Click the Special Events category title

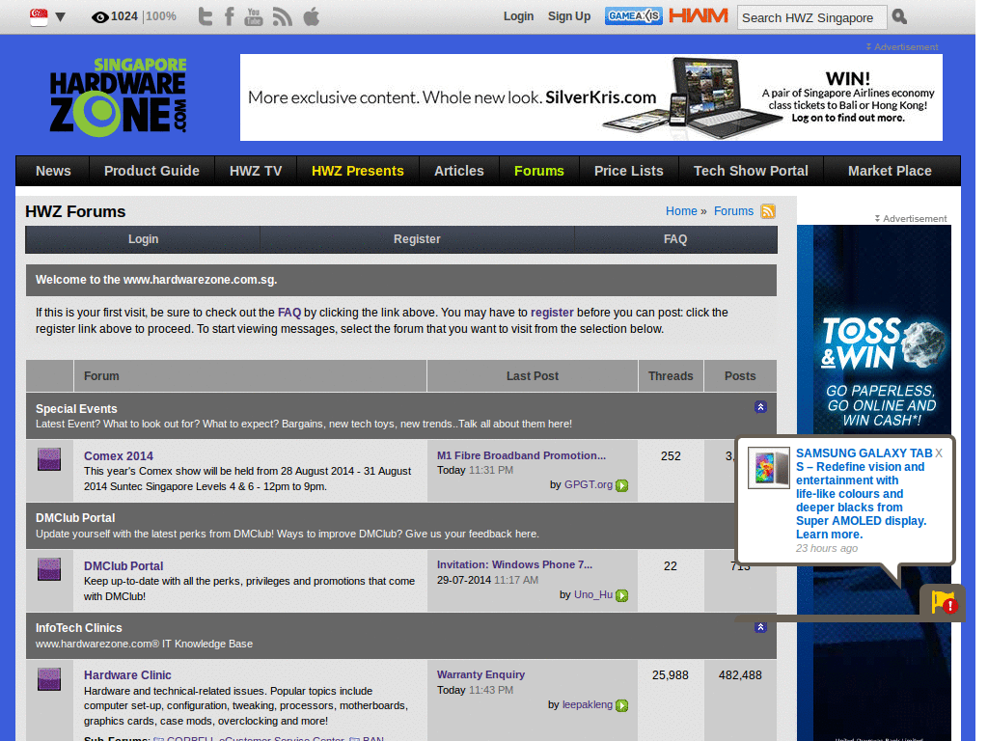click(76, 409)
